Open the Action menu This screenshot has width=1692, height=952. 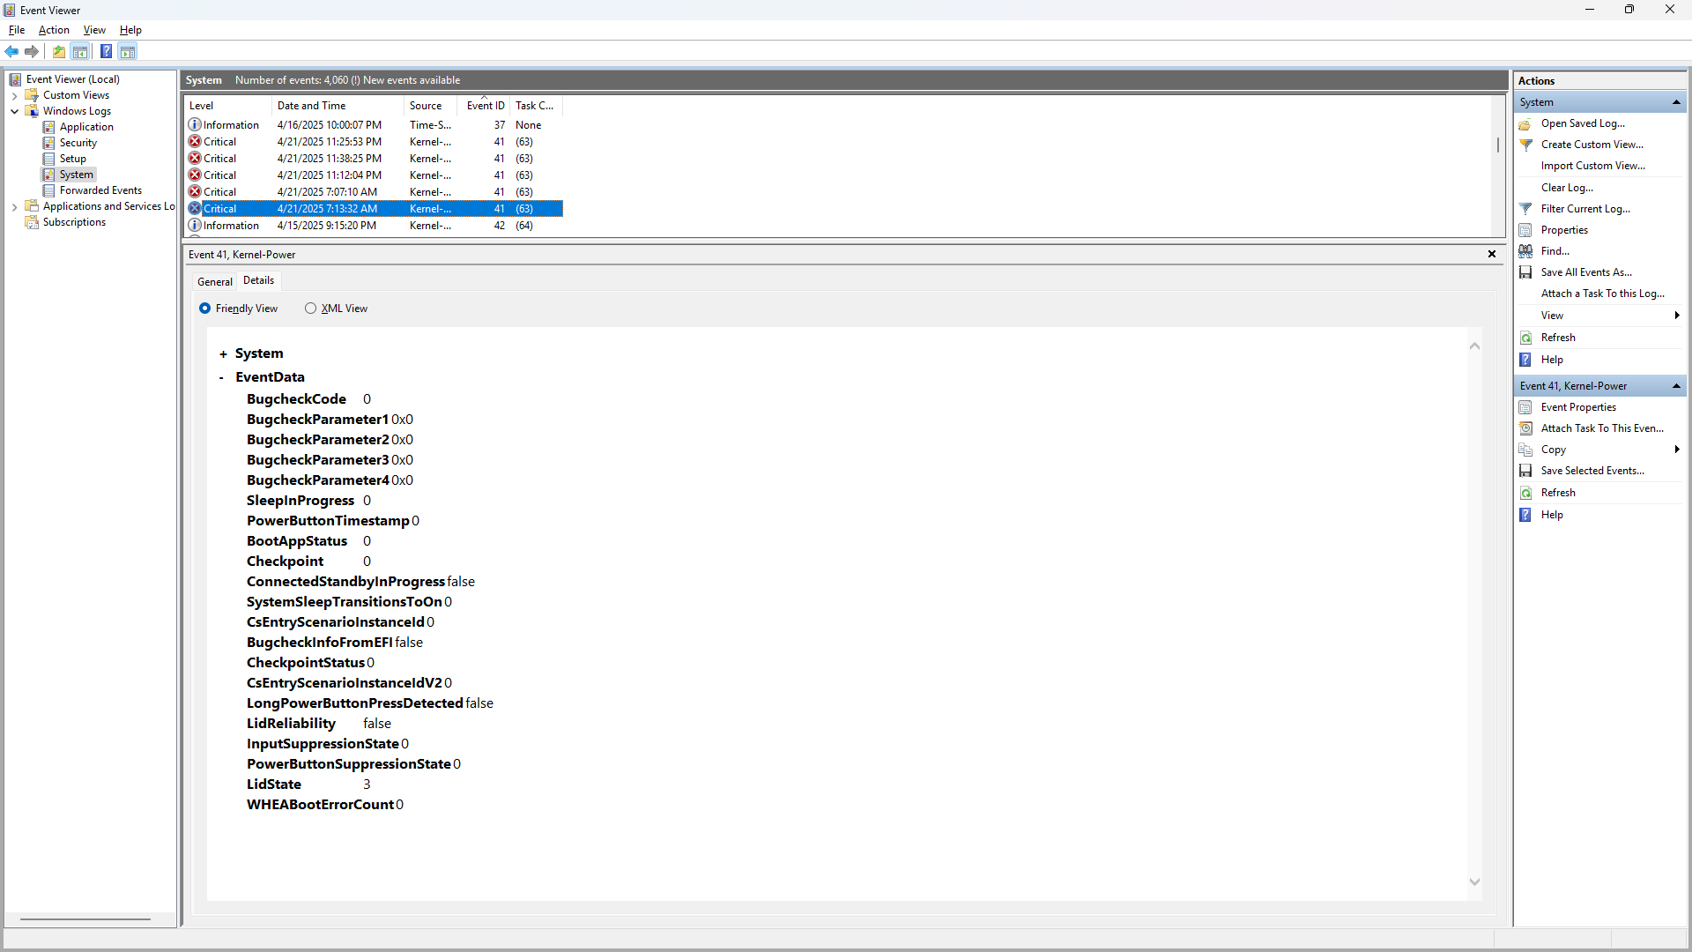click(54, 30)
